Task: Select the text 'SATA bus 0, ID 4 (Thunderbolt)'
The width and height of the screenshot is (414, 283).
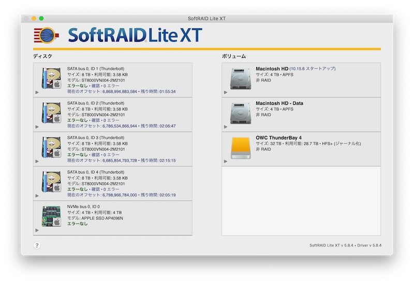Action: tap(96, 172)
